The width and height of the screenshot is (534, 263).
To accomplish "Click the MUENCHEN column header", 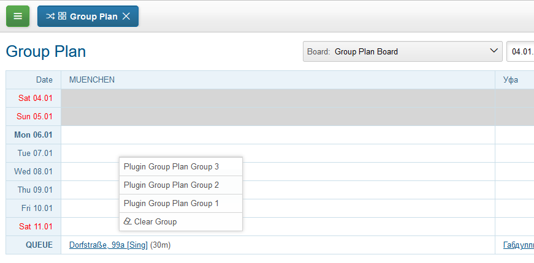I will 92,80.
